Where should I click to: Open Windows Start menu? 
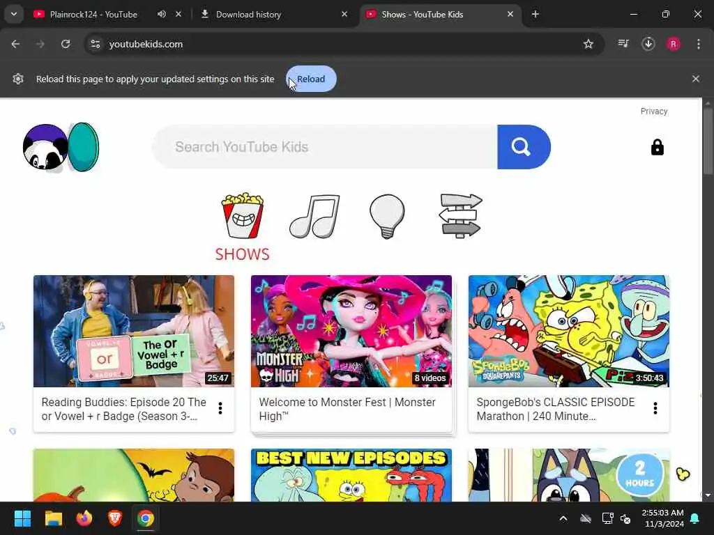22,518
